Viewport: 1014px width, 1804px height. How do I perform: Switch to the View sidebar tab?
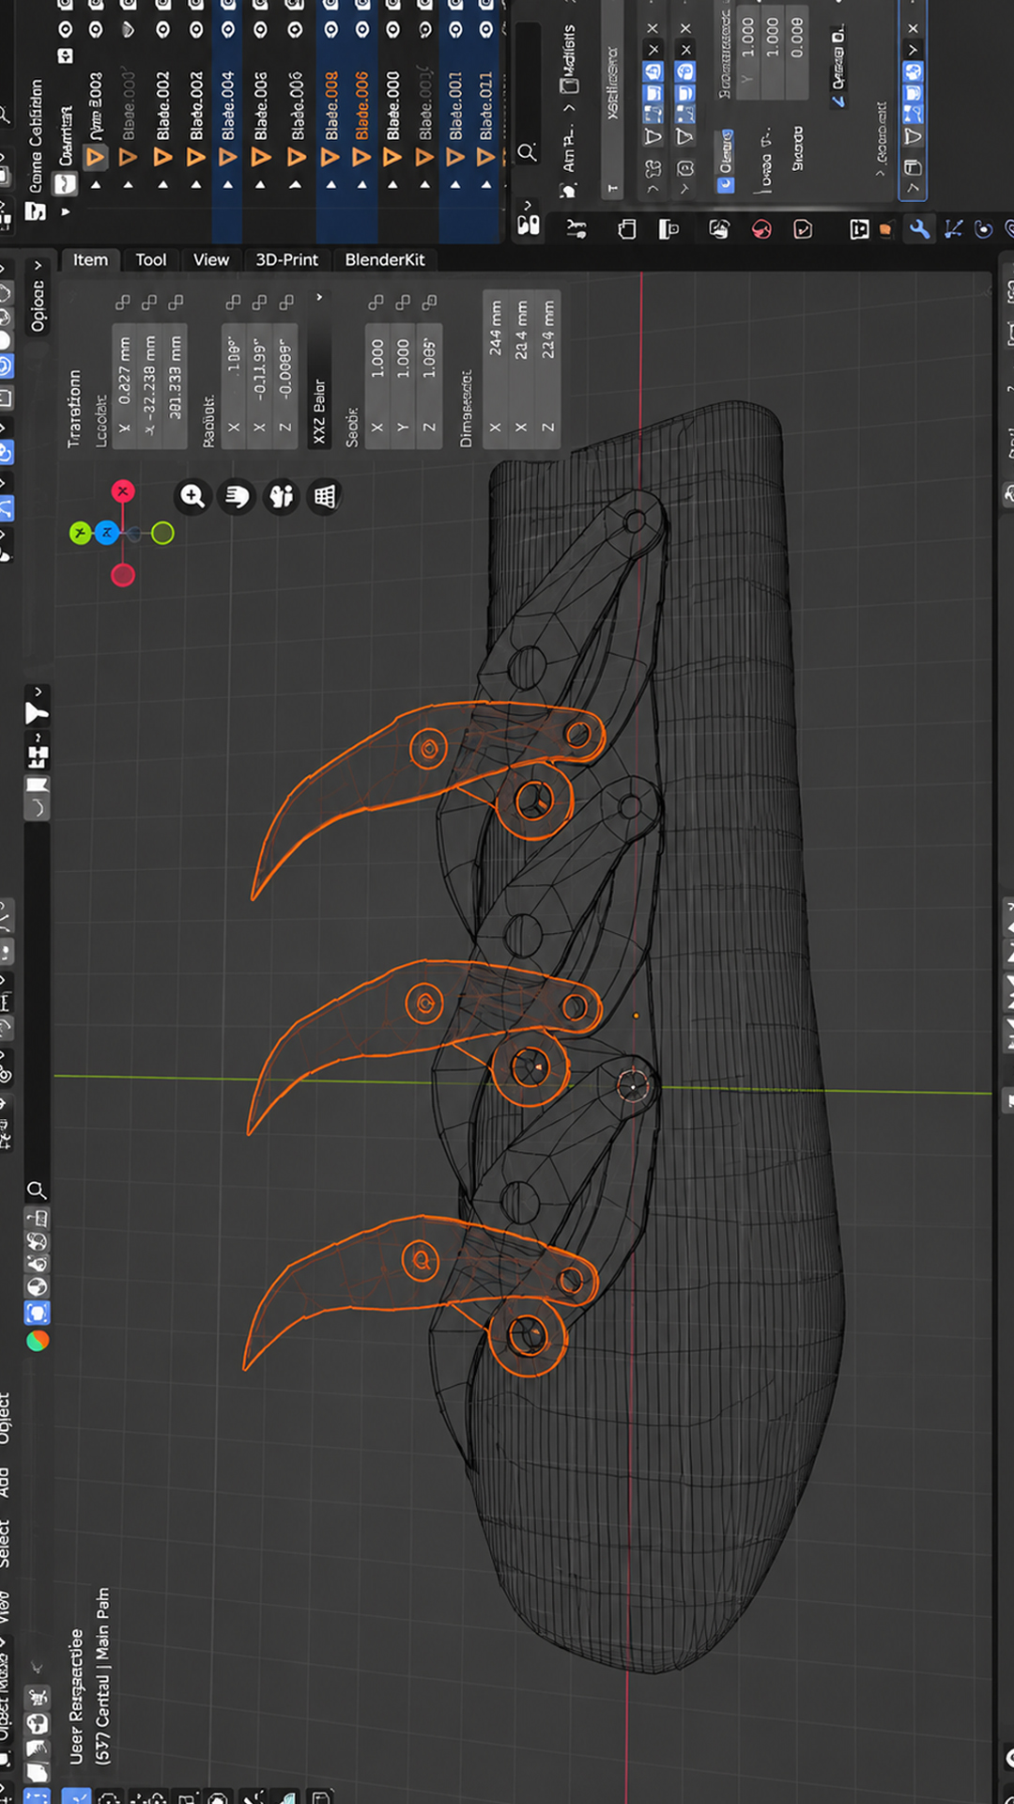click(211, 259)
